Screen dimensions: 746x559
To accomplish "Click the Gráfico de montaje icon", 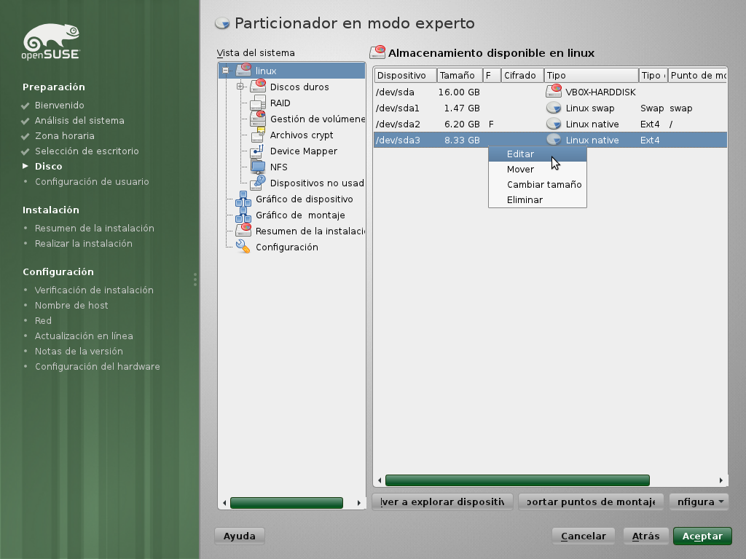I will tap(243, 215).
